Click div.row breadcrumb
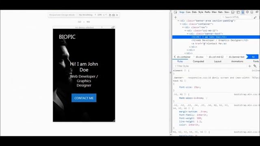This screenshot has width=260, height=146. pyautogui.click(x=199, y=57)
